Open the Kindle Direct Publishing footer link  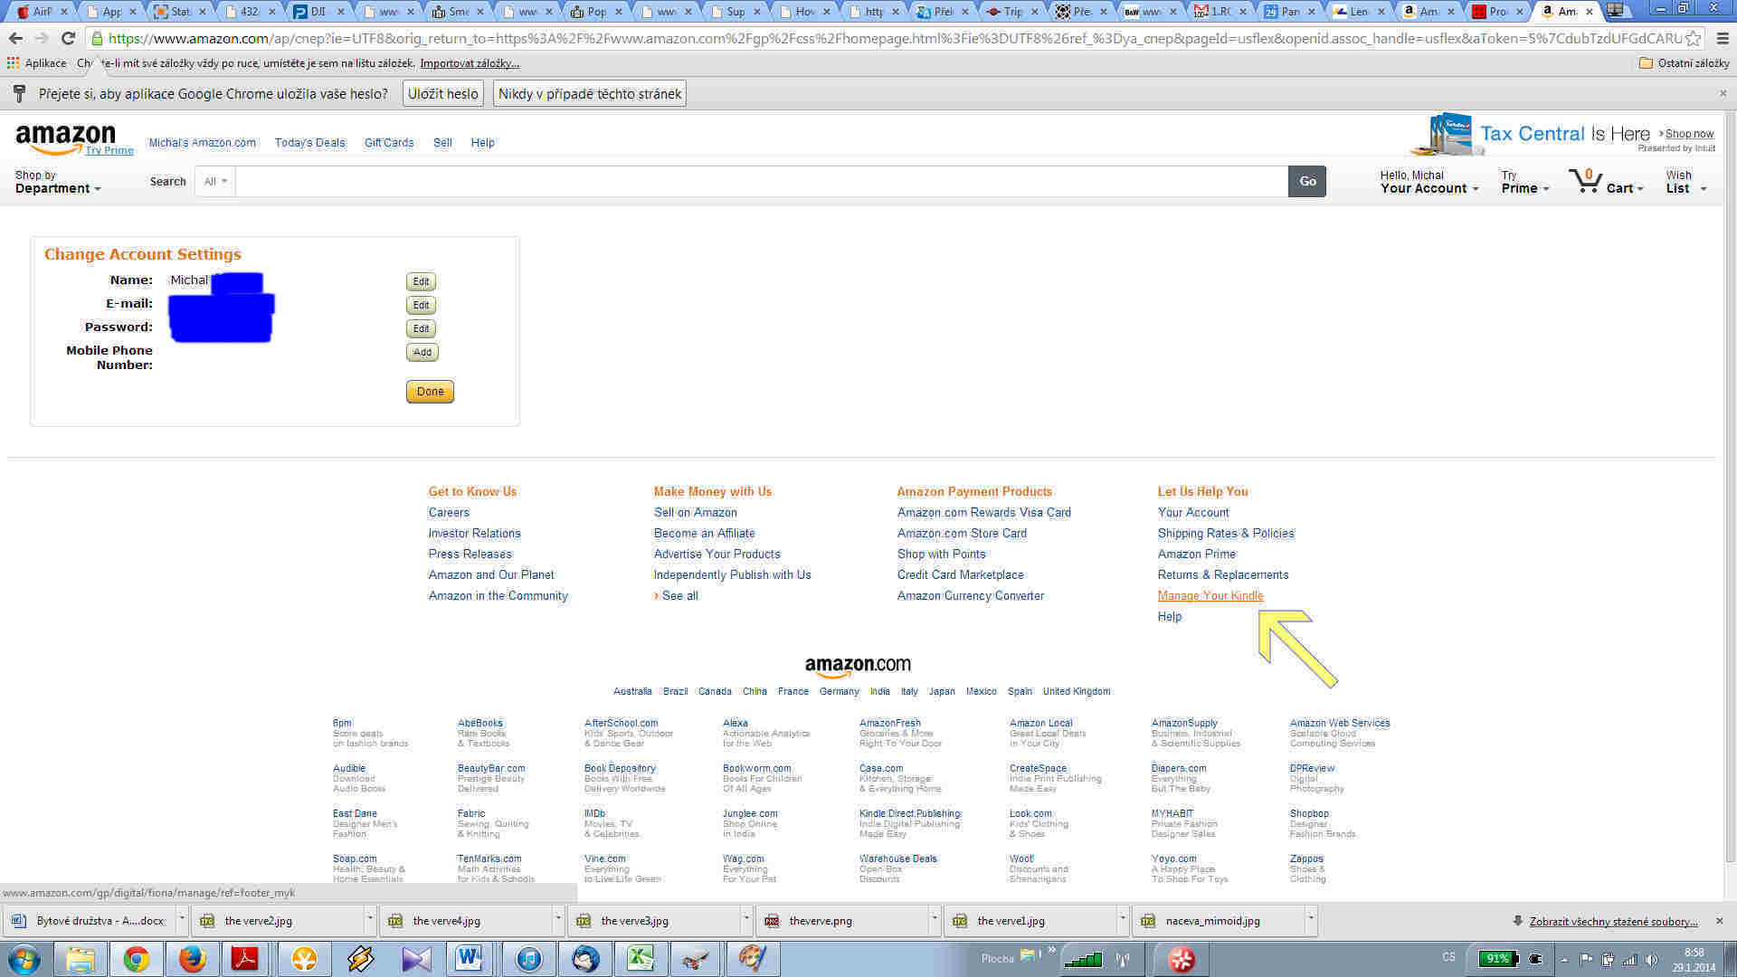pos(909,813)
